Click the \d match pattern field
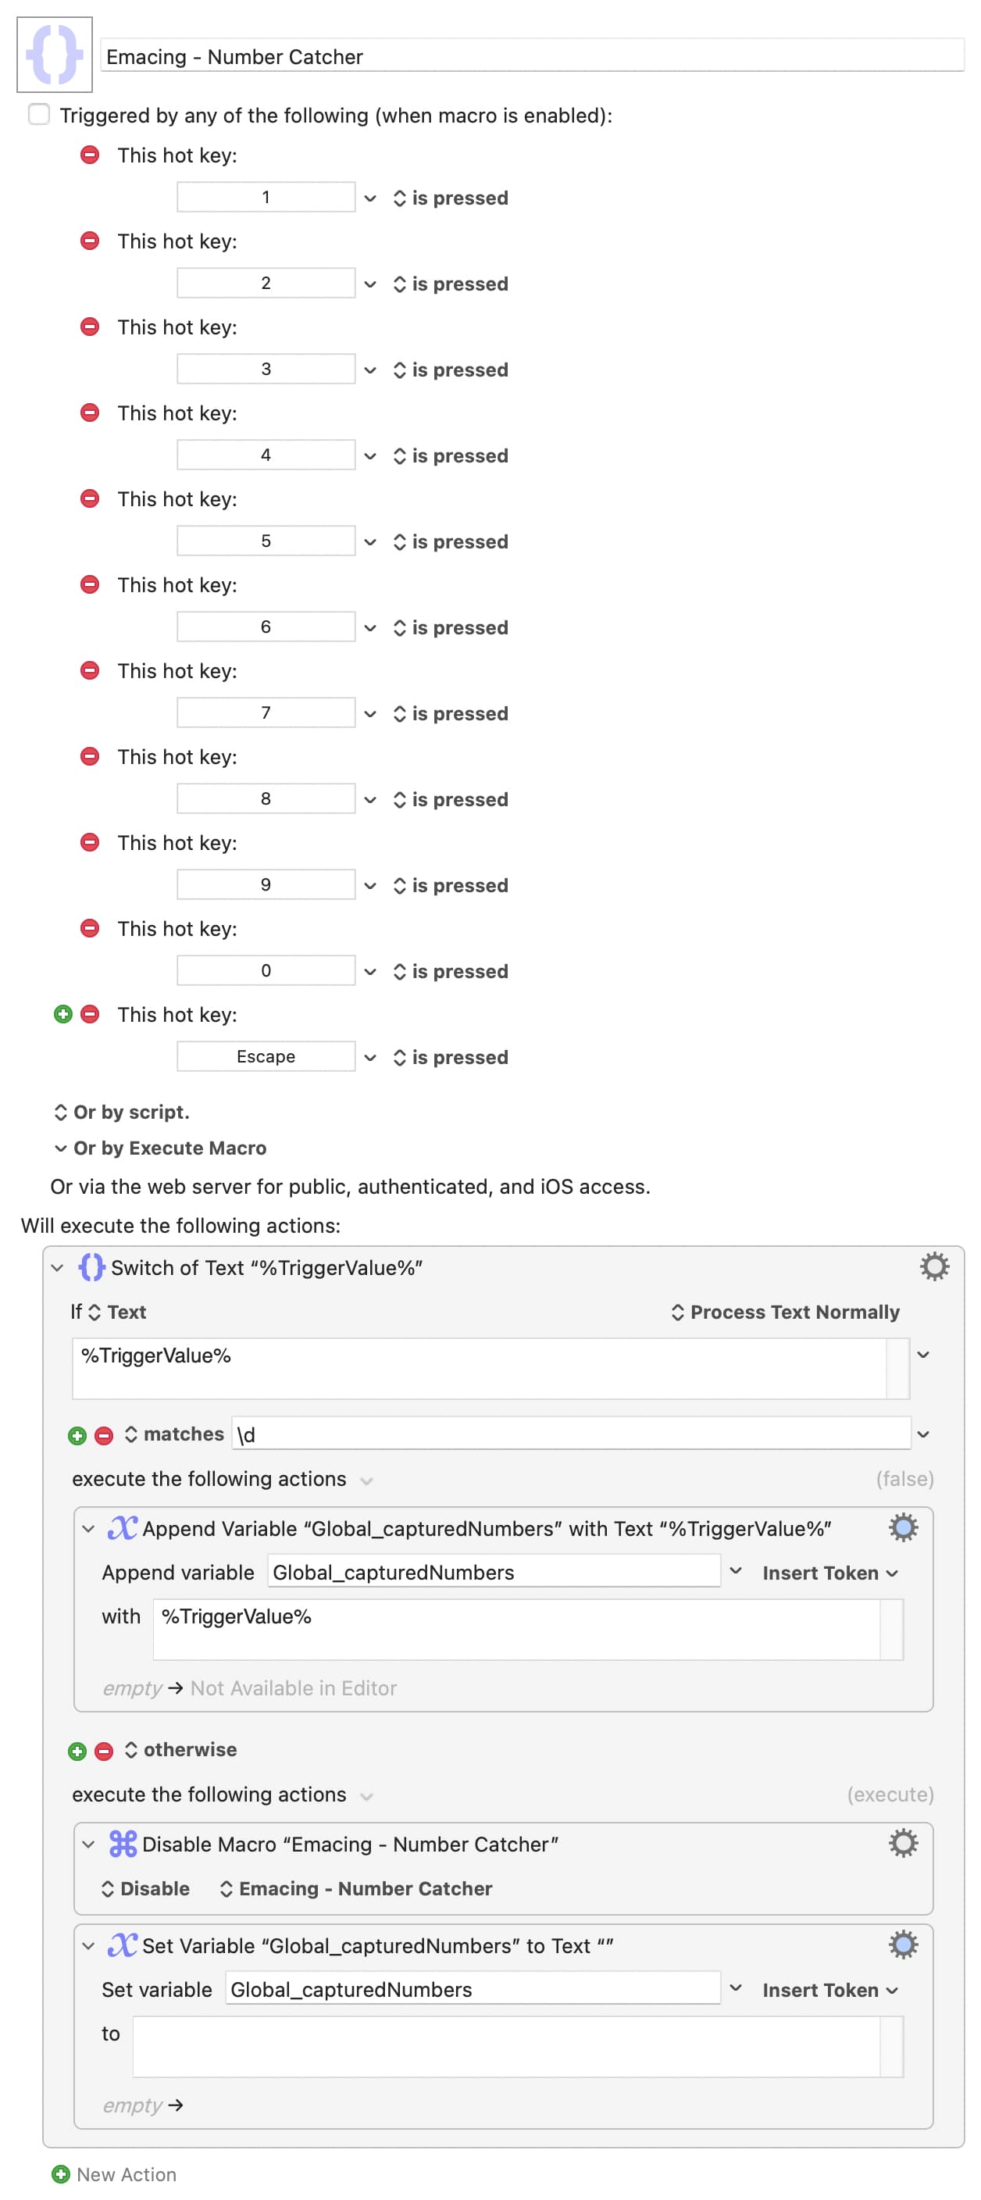The image size is (981, 2200). (571, 1433)
